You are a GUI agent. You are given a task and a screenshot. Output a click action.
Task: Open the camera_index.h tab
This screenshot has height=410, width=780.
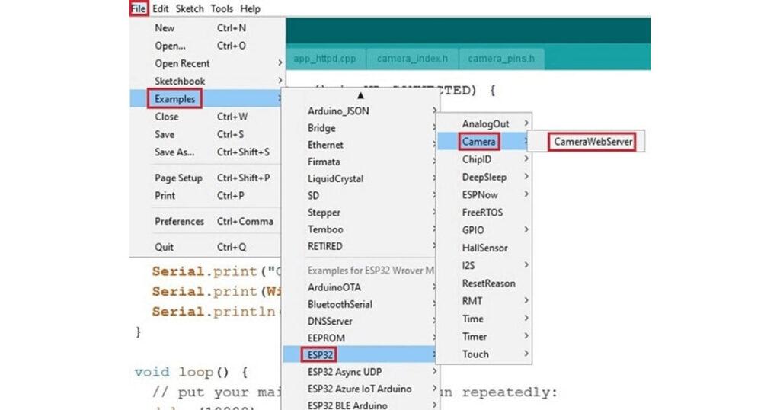tap(412, 58)
